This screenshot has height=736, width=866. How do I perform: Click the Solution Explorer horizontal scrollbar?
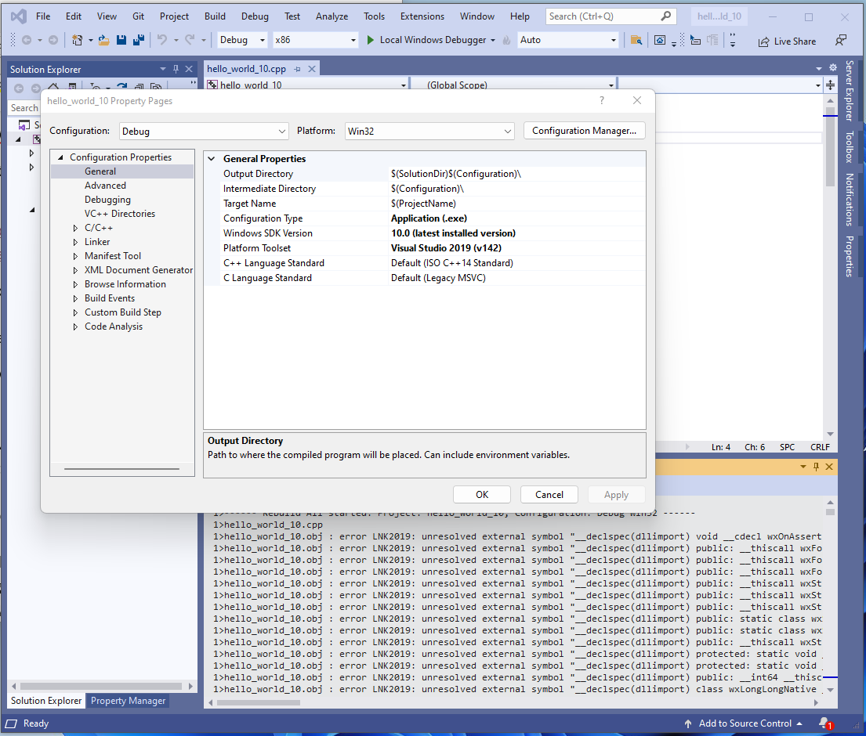(x=102, y=687)
